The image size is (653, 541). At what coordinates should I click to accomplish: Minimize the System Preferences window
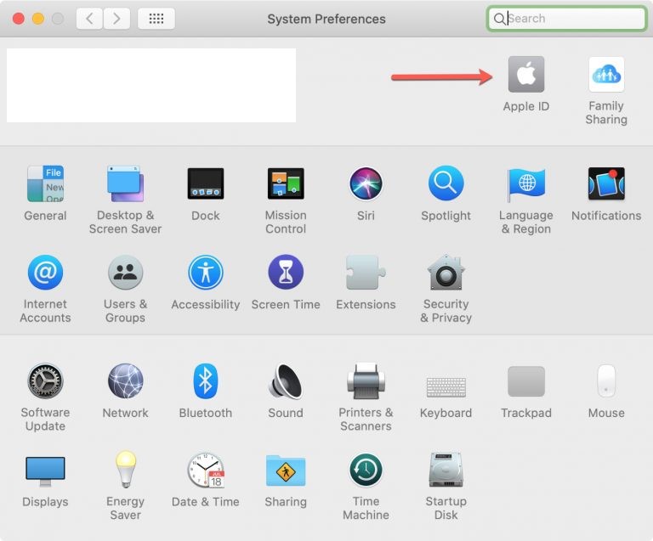[38, 19]
